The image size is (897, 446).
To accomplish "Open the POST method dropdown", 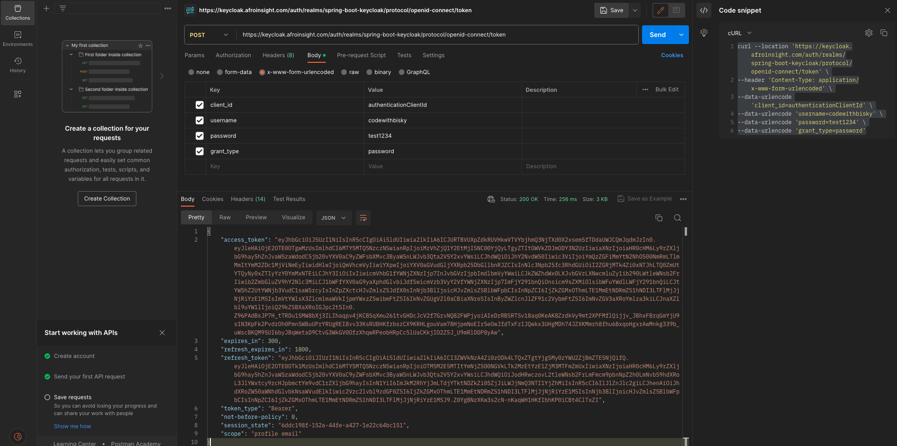I will (x=209, y=35).
